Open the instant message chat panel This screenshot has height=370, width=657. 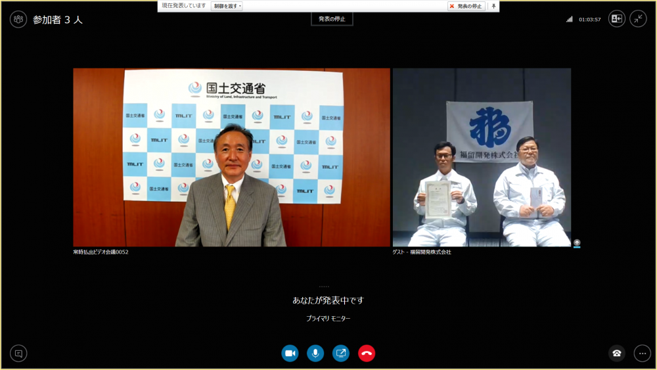[x=18, y=354]
